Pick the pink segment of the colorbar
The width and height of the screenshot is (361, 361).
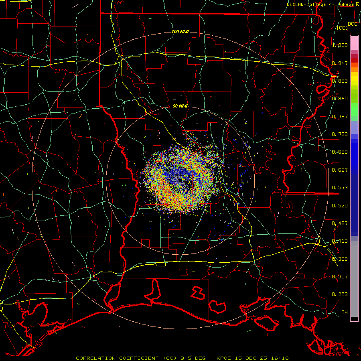point(354,43)
